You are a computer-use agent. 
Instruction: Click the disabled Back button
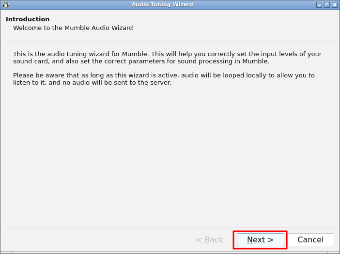coord(209,240)
